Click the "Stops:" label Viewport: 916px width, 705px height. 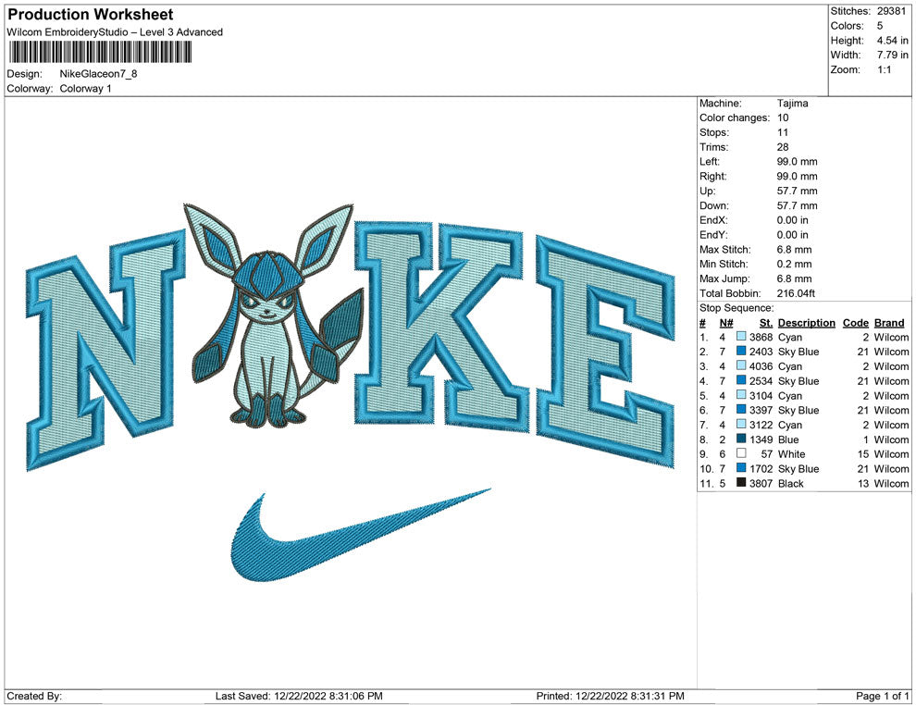click(x=714, y=132)
